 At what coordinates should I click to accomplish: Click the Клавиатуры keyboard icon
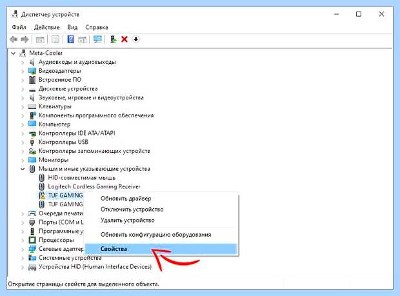click(x=32, y=106)
